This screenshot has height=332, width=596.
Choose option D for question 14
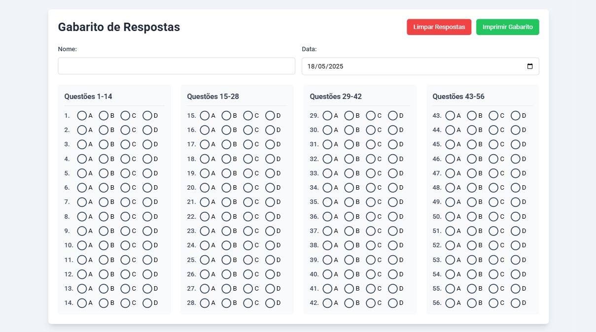[x=147, y=303]
